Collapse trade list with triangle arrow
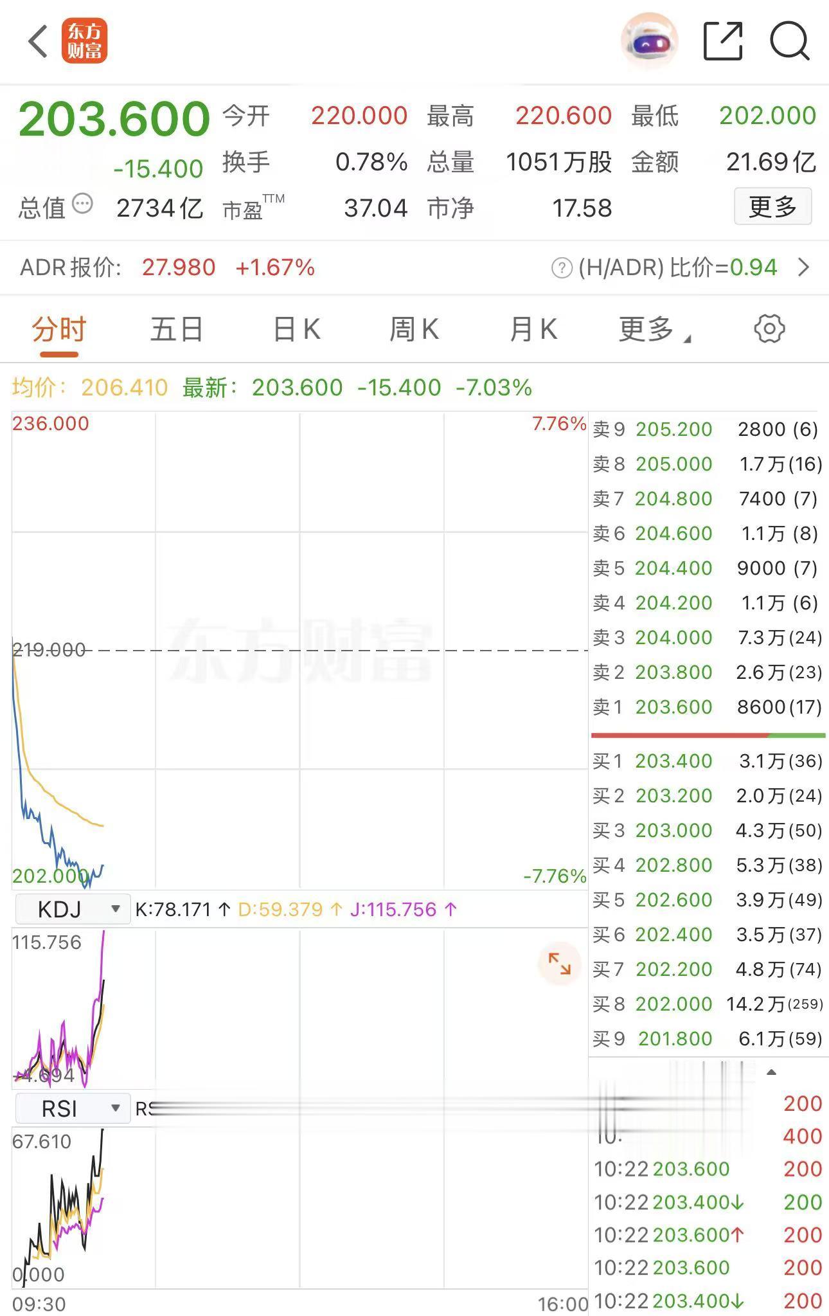Image resolution: width=829 pixels, height=1316 pixels. coord(772,1072)
